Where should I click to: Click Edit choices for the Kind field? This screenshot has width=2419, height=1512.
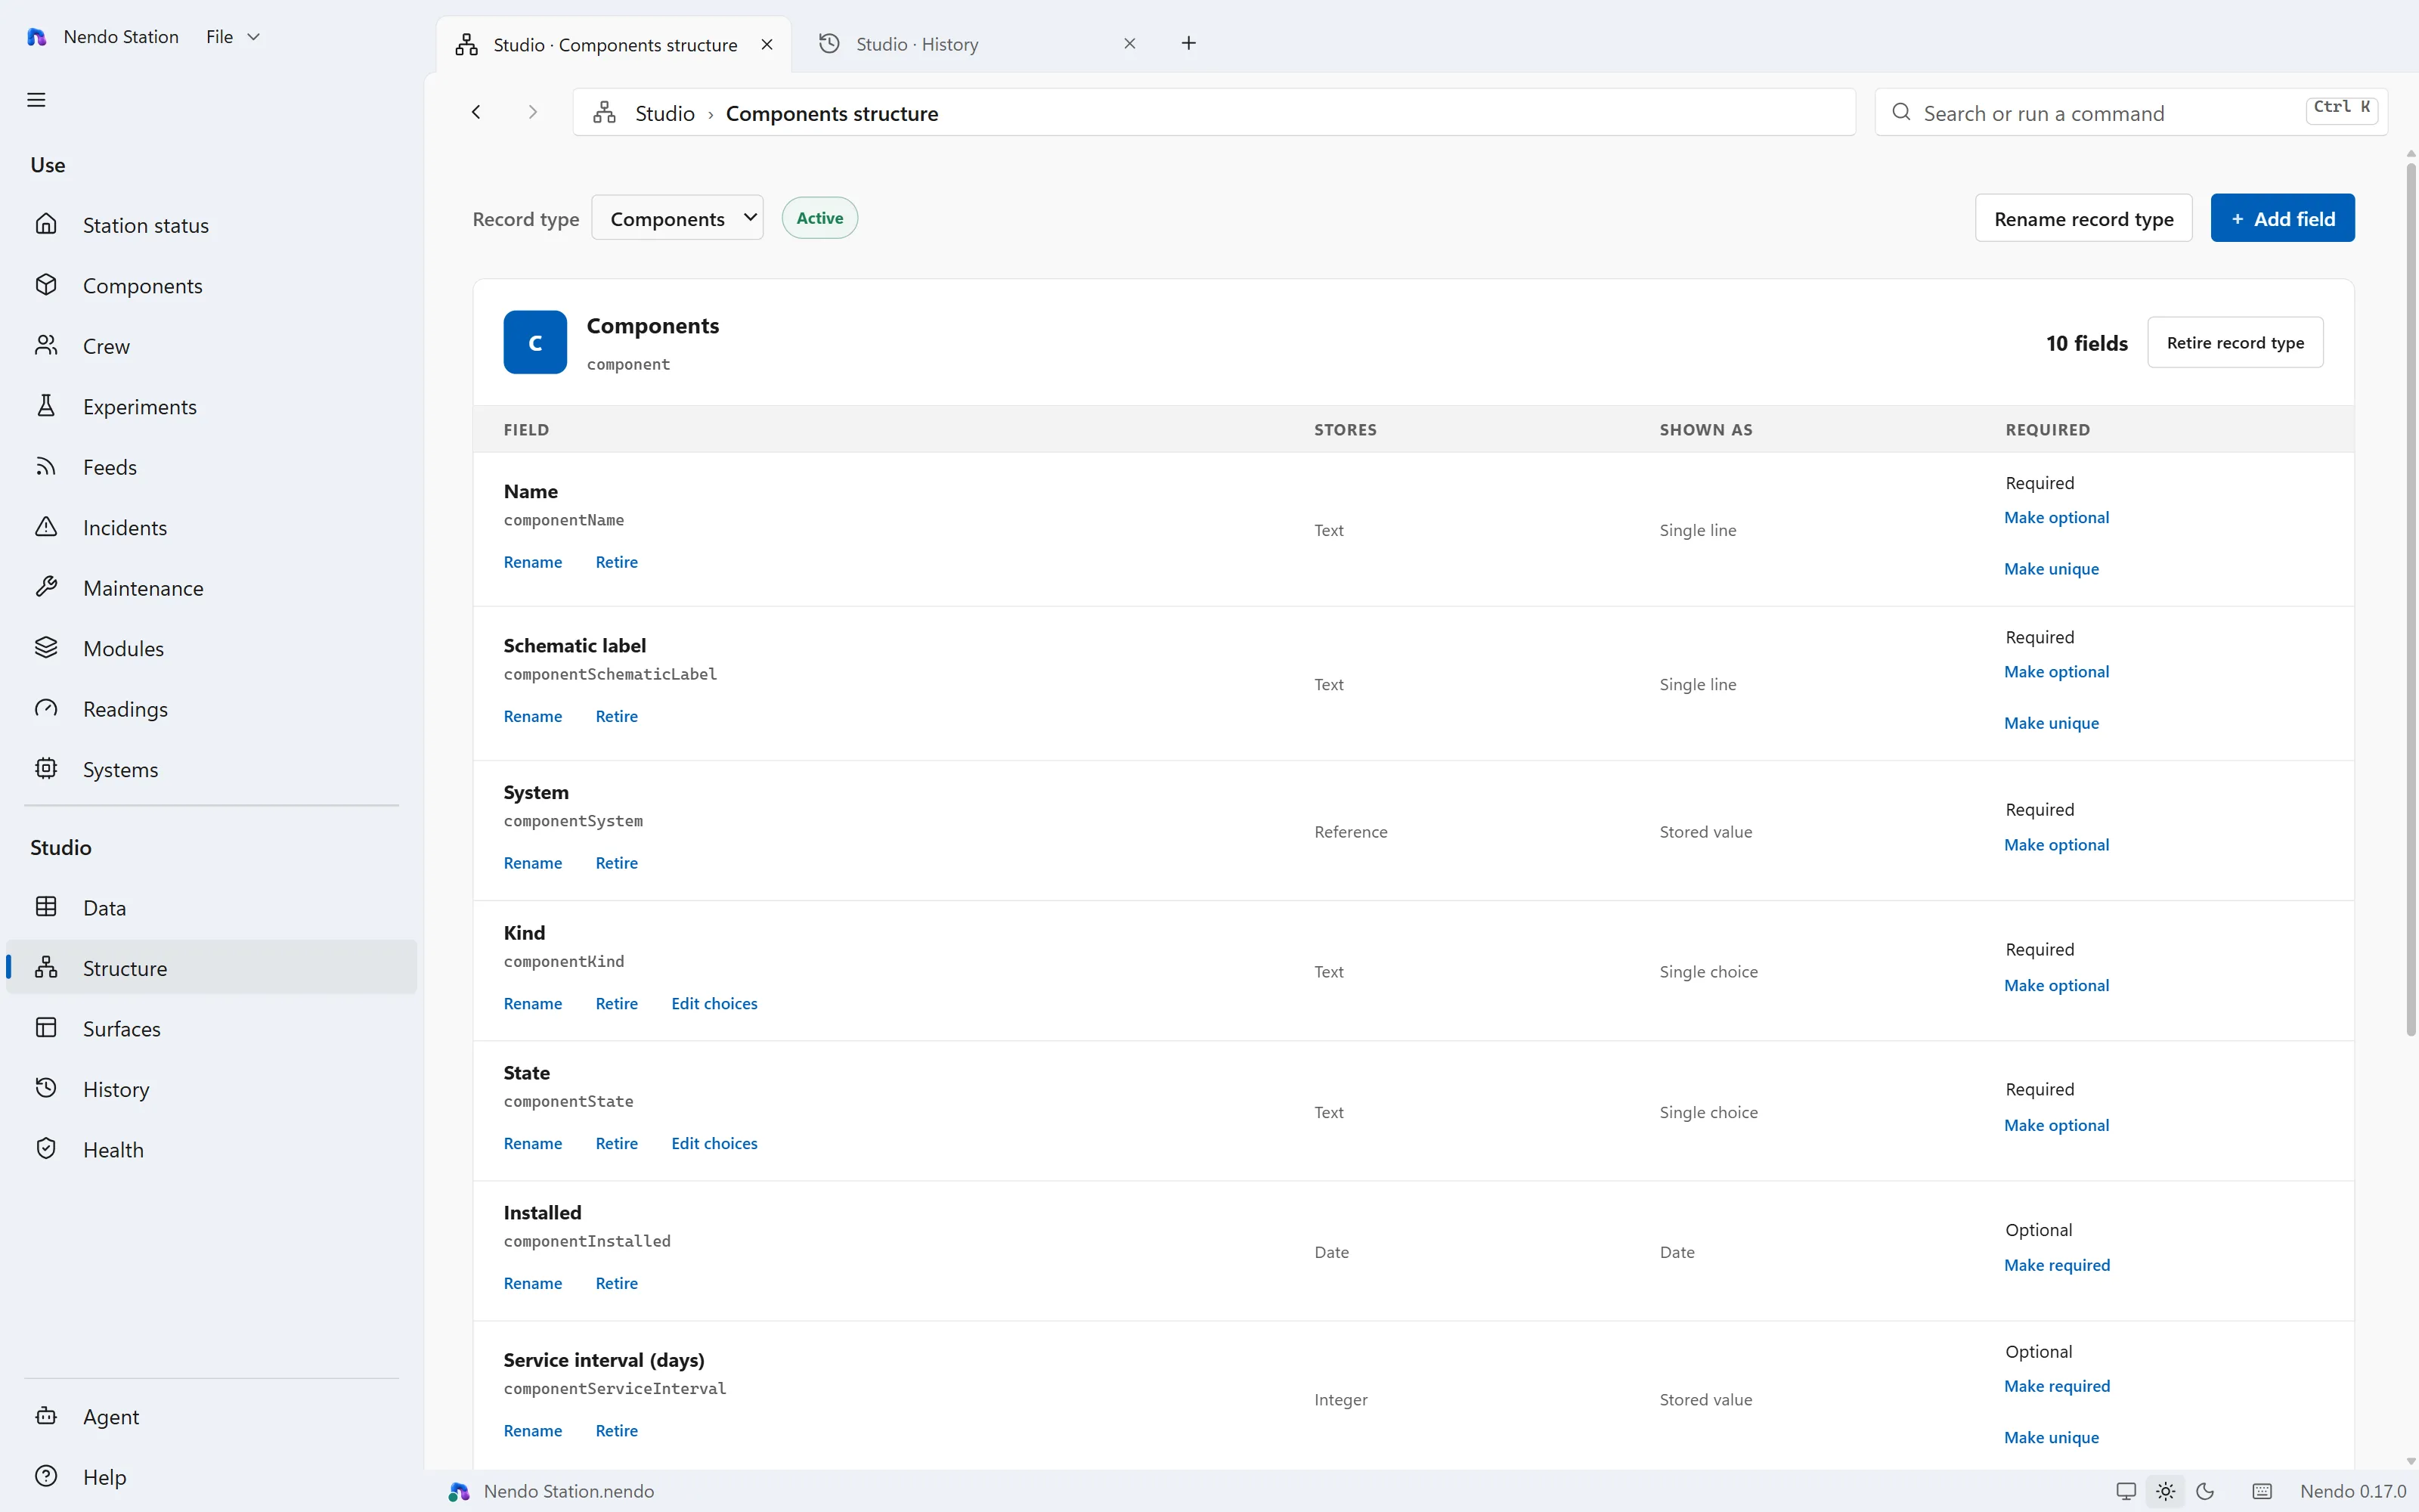click(x=714, y=1003)
